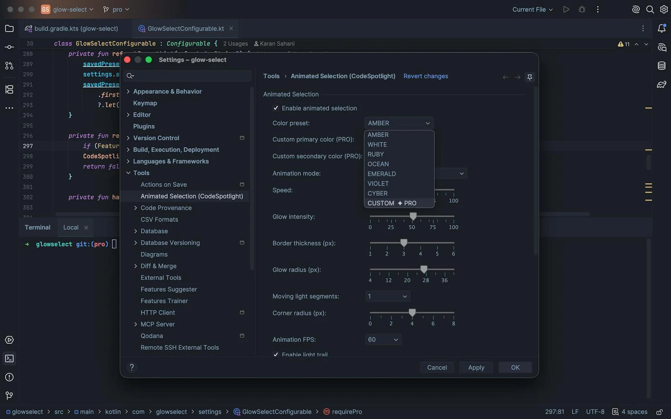Open the AI Assistant spiral icon
The image size is (671, 419).
click(x=636, y=9)
